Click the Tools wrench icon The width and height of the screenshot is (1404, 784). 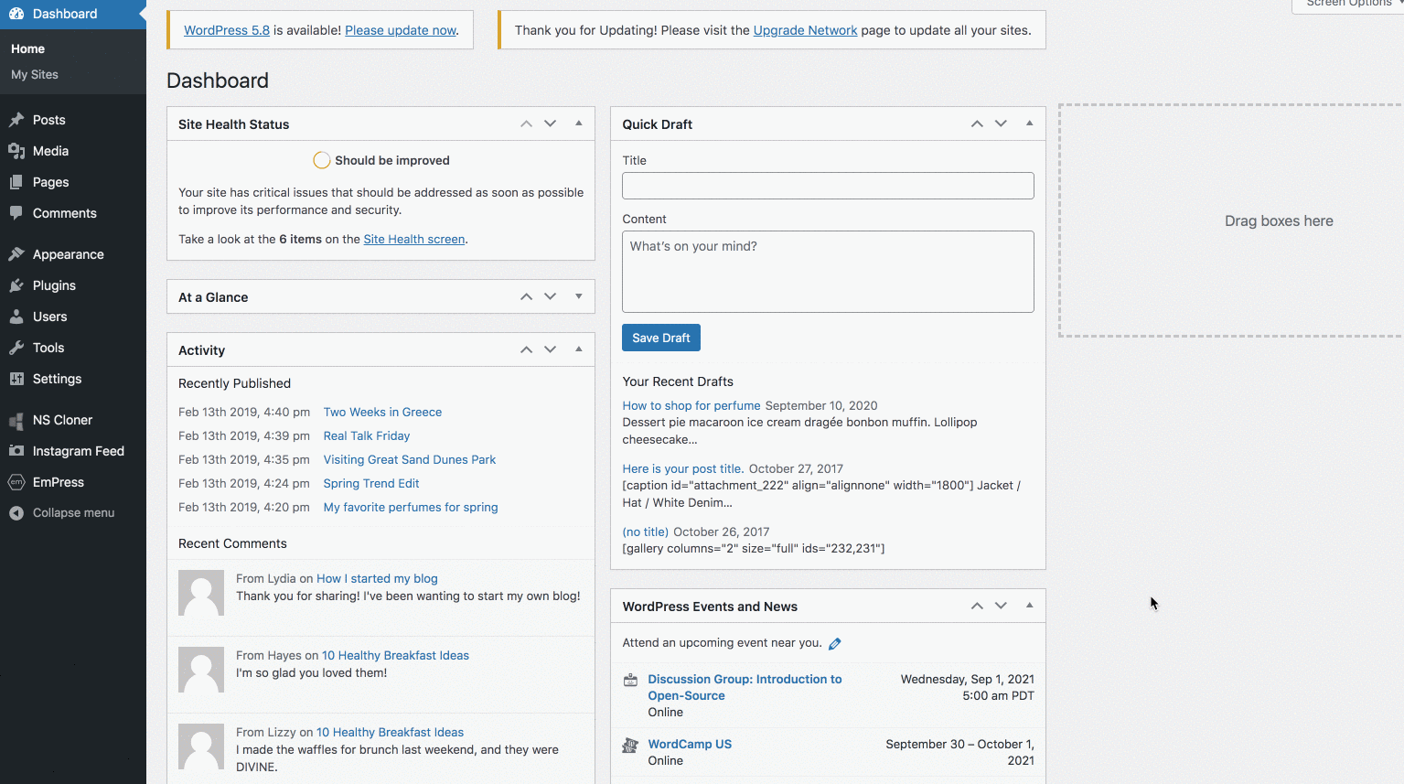coord(16,348)
